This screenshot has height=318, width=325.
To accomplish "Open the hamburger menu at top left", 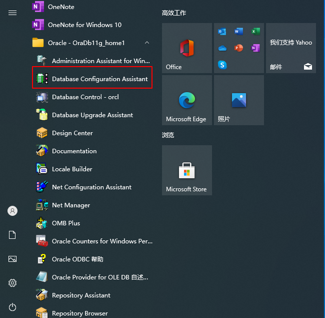I will [12, 13].
